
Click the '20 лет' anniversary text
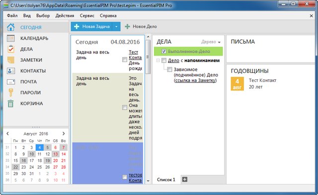coord(255,87)
